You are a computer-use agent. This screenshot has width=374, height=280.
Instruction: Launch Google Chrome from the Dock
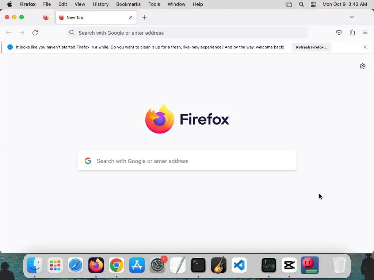(x=117, y=265)
